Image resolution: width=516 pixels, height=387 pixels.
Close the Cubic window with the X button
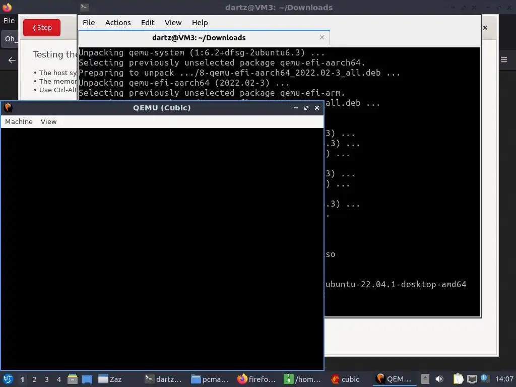[x=485, y=28]
